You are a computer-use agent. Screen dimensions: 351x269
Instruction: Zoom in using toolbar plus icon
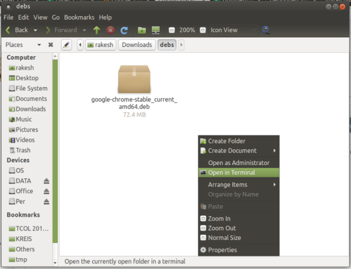pos(202,30)
